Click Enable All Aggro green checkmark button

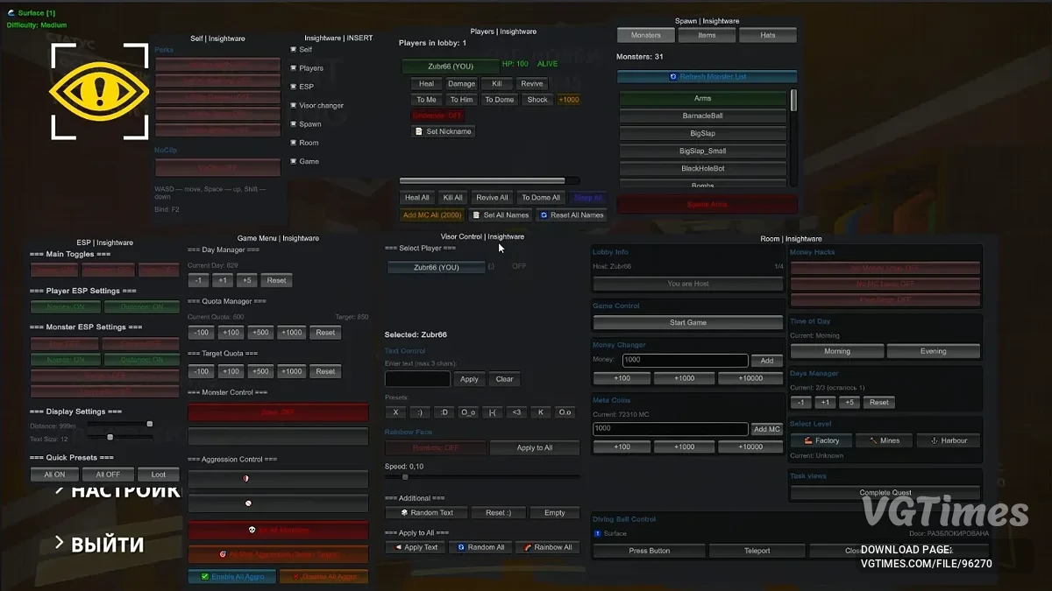232,577
